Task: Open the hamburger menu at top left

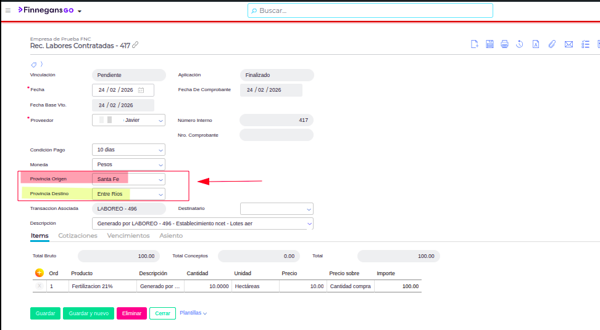Action: click(x=8, y=10)
